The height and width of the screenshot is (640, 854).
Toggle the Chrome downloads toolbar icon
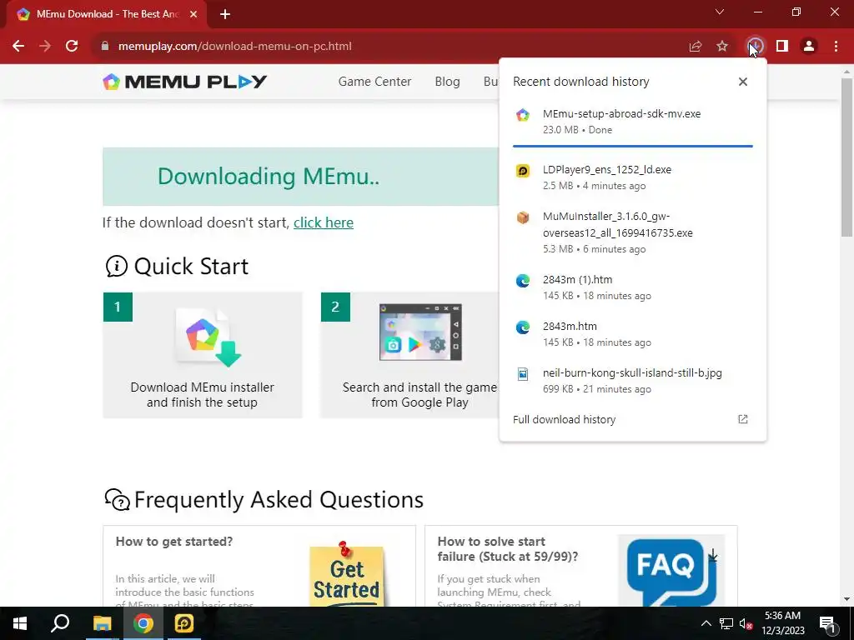coord(755,47)
